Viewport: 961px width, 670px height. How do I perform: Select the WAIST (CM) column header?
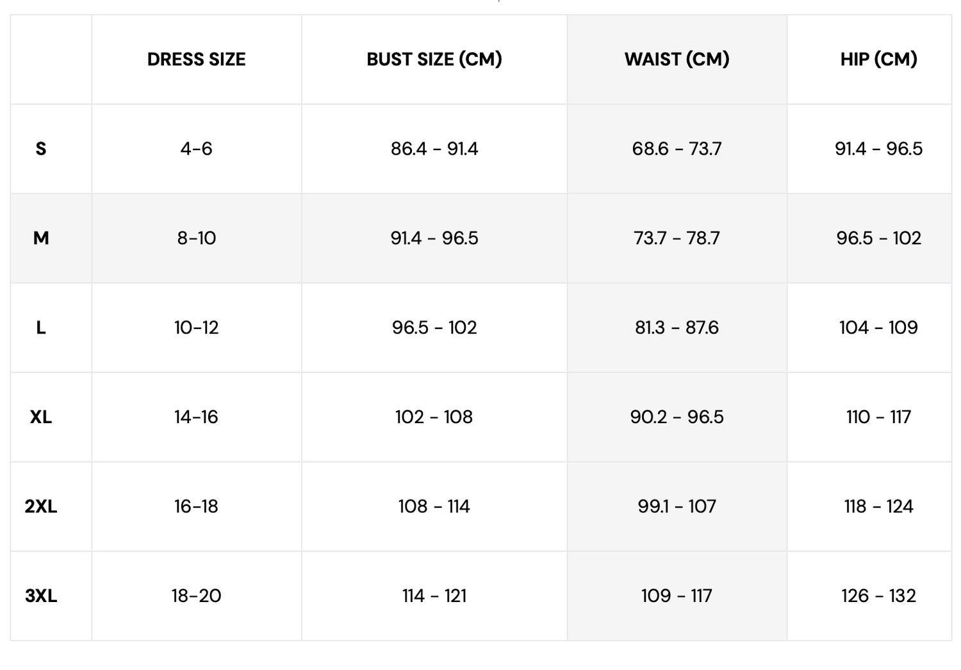pos(677,59)
